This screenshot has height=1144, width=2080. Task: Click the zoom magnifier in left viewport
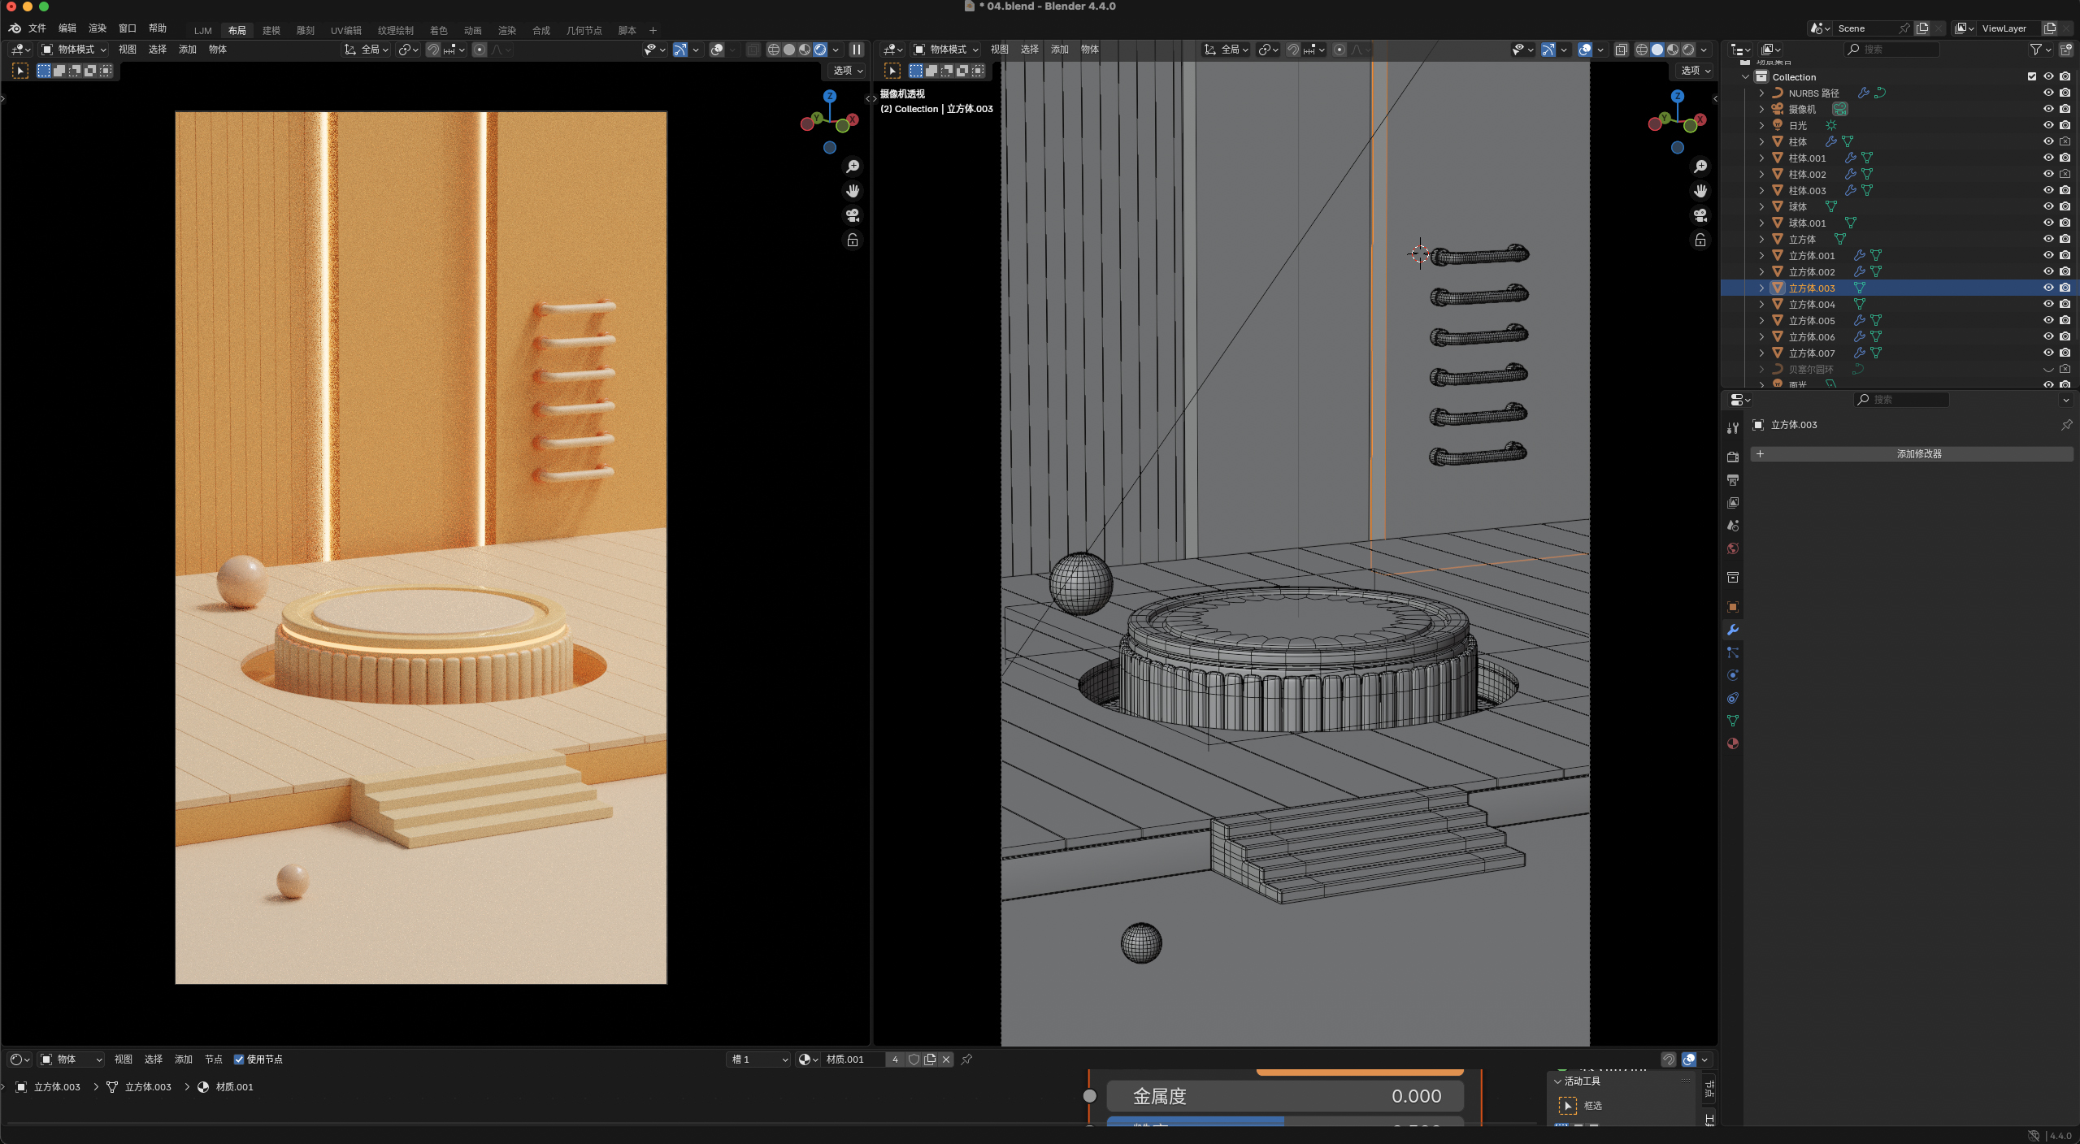853,167
